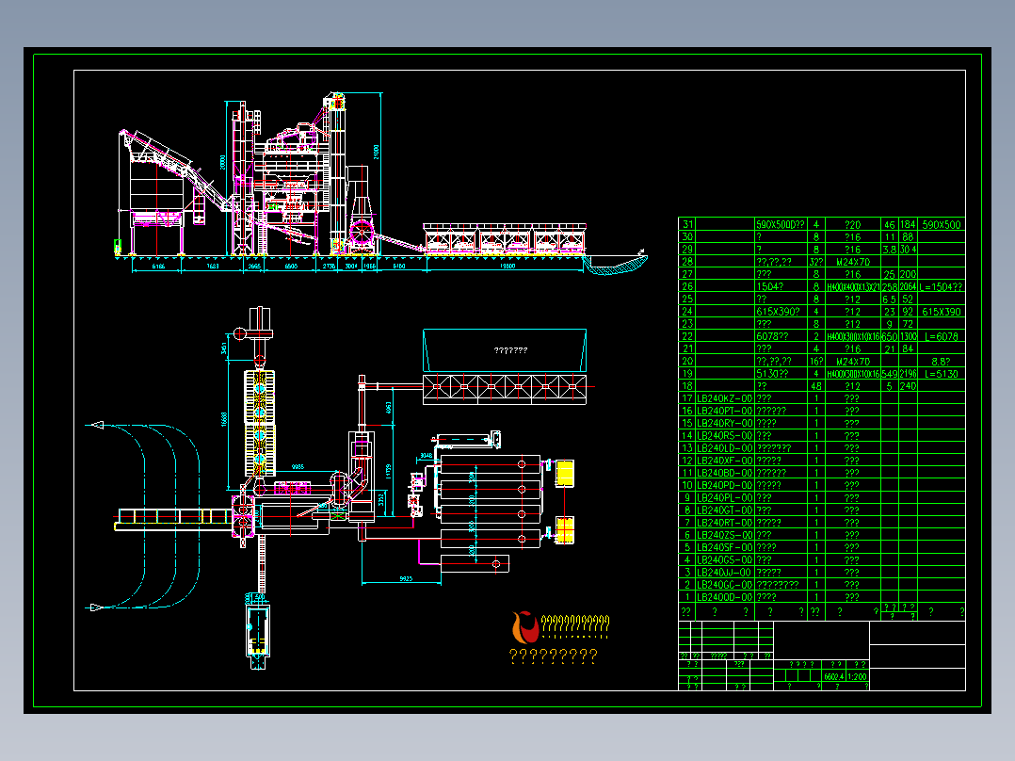This screenshot has width=1015, height=761.
Task: Select the LB240SF-00 table cell
Action: [724, 547]
